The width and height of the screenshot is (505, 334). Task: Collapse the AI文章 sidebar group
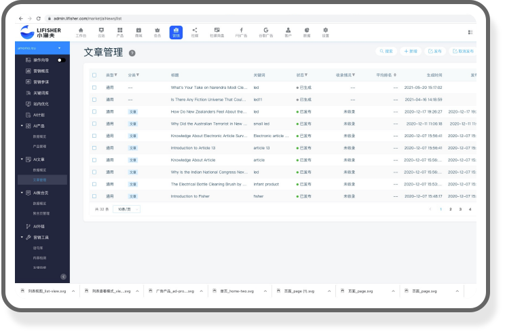pyautogui.click(x=22, y=159)
